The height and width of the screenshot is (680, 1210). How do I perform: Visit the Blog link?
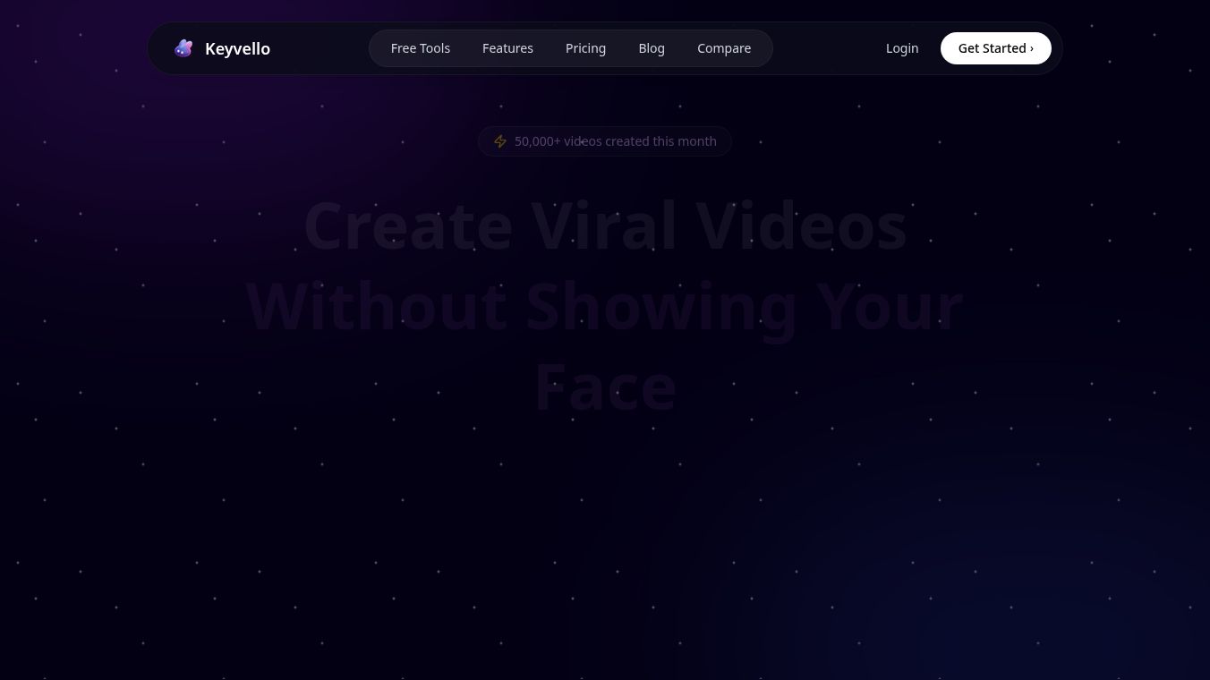(652, 48)
